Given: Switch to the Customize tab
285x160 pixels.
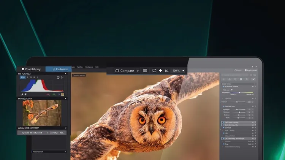Looking at the screenshot, I should pyautogui.click(x=58, y=69).
